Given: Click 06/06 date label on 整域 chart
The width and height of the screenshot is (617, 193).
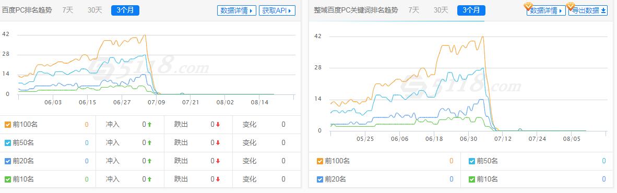Looking at the screenshot, I should 400,139.
